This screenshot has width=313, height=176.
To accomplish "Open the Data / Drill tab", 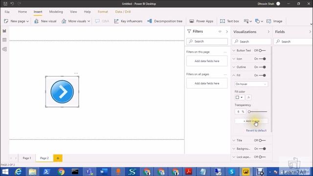I will (123, 12).
